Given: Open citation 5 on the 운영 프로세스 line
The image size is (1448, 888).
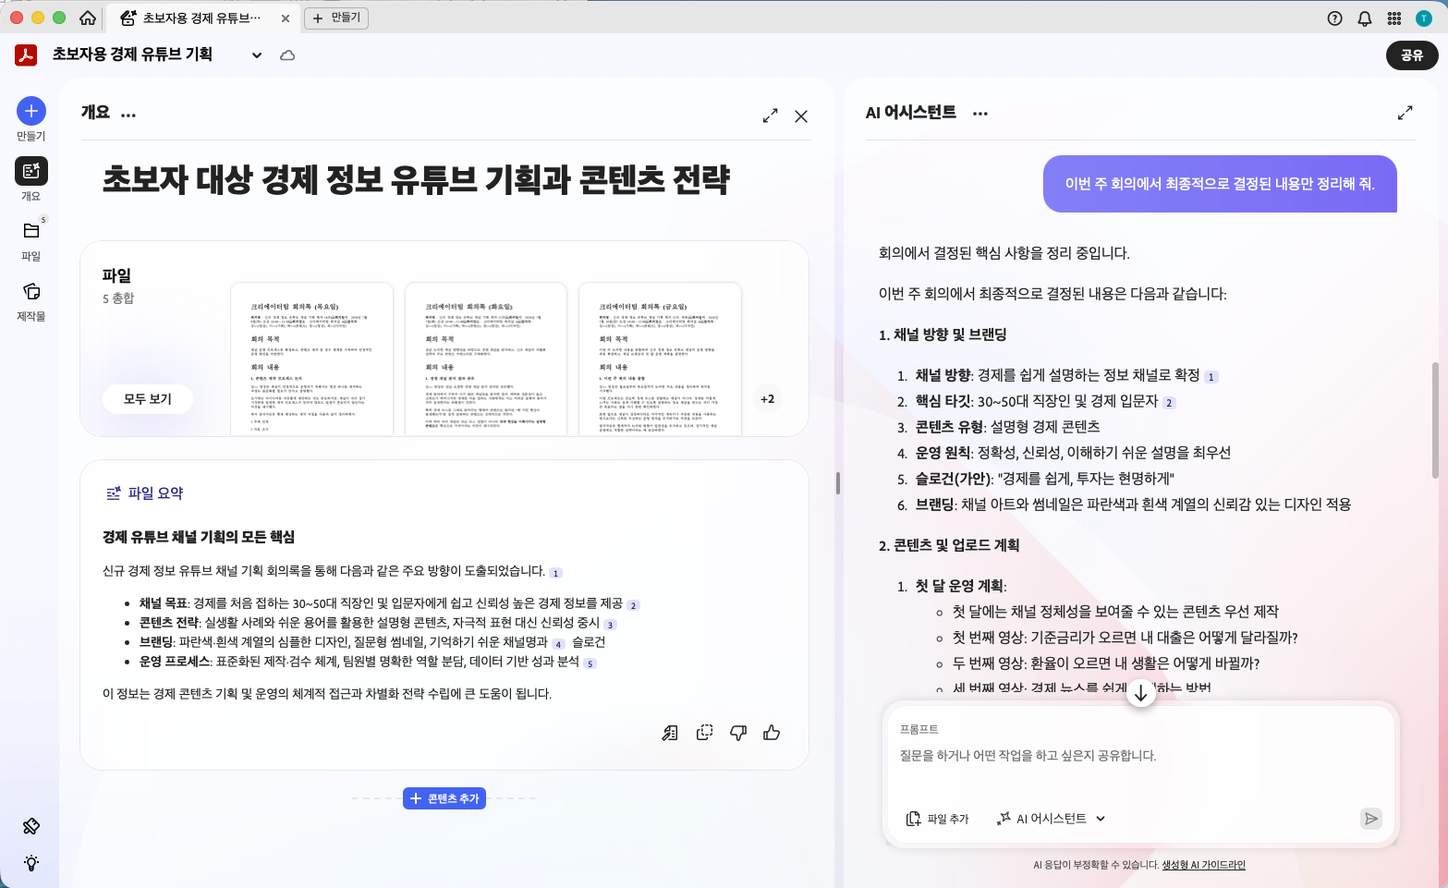Looking at the screenshot, I should 590,663.
